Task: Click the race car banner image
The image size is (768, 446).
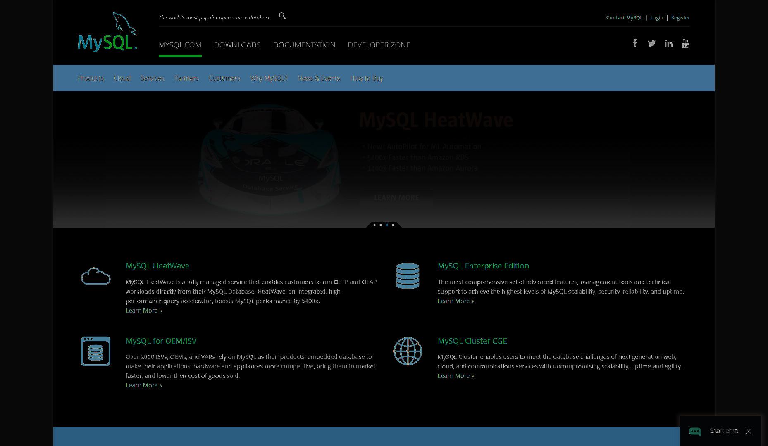Action: 270,159
